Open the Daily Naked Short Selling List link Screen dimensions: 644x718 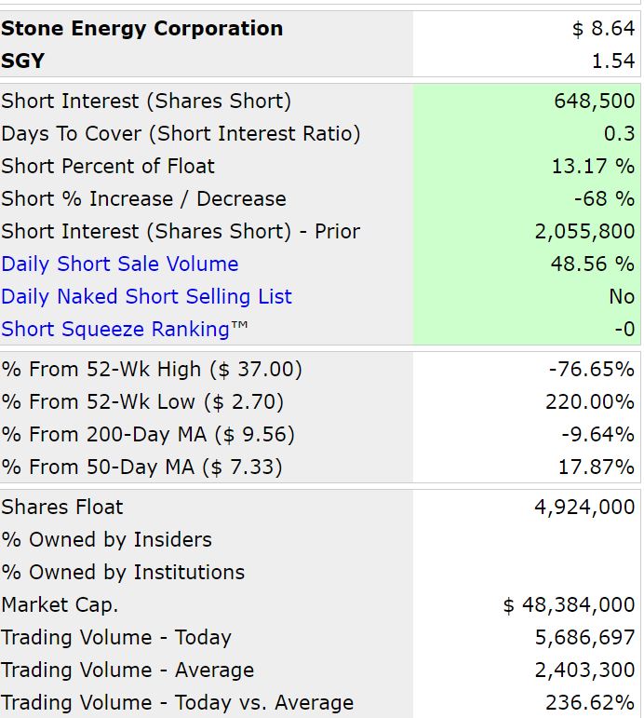[146, 297]
